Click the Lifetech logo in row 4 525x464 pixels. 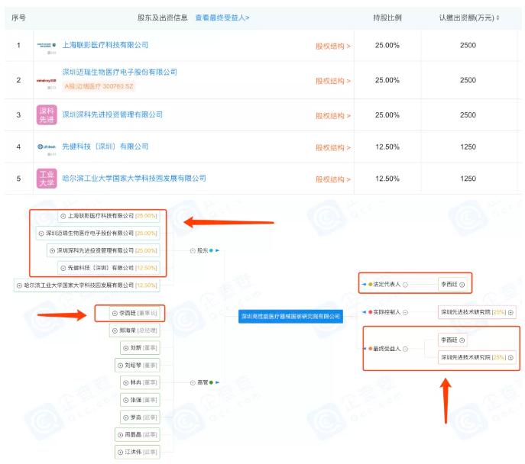click(x=47, y=147)
